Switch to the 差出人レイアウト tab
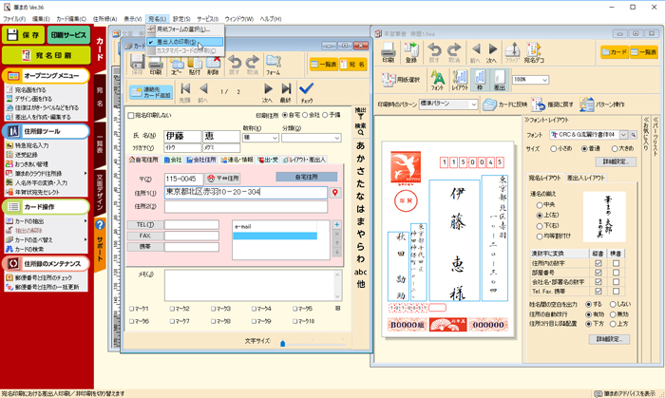 point(587,178)
